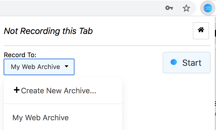This screenshot has height=130, width=216.
Task: Choose Create New Archive... from the list
Action: tap(58, 91)
